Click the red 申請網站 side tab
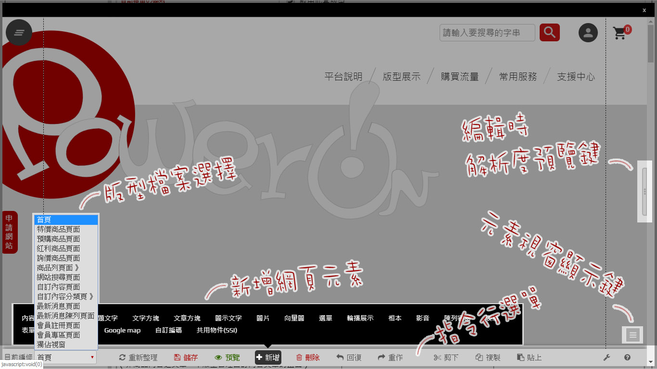Screen dimensions: 657x369 (10, 232)
